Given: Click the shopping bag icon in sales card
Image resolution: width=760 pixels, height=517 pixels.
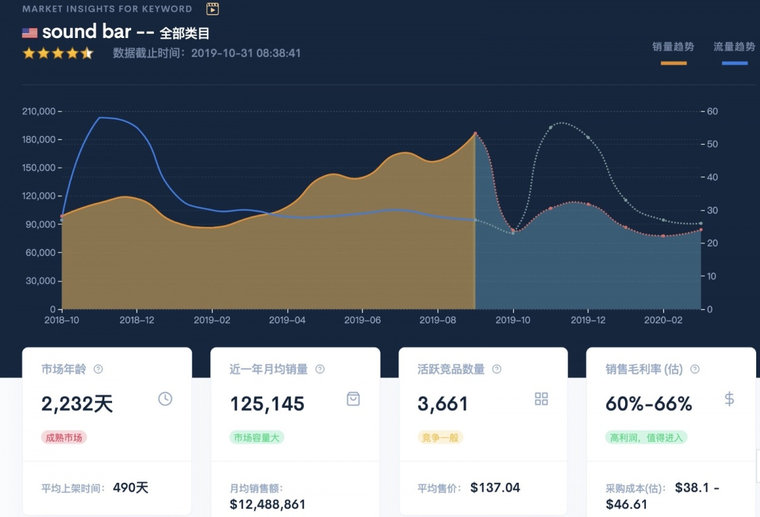Looking at the screenshot, I should click(x=353, y=399).
